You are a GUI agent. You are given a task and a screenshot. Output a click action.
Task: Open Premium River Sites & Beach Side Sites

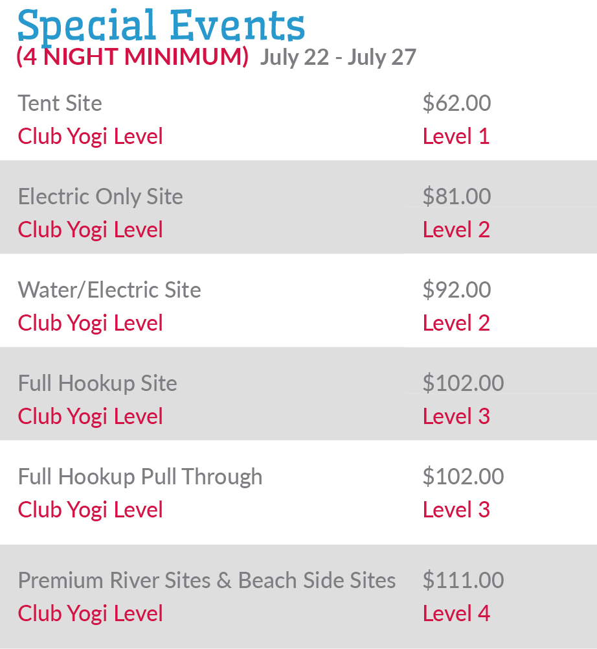tap(207, 580)
